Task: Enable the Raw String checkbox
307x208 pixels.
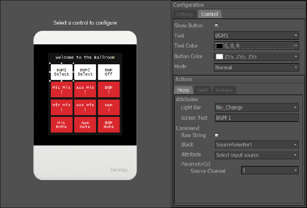Action: [217, 135]
